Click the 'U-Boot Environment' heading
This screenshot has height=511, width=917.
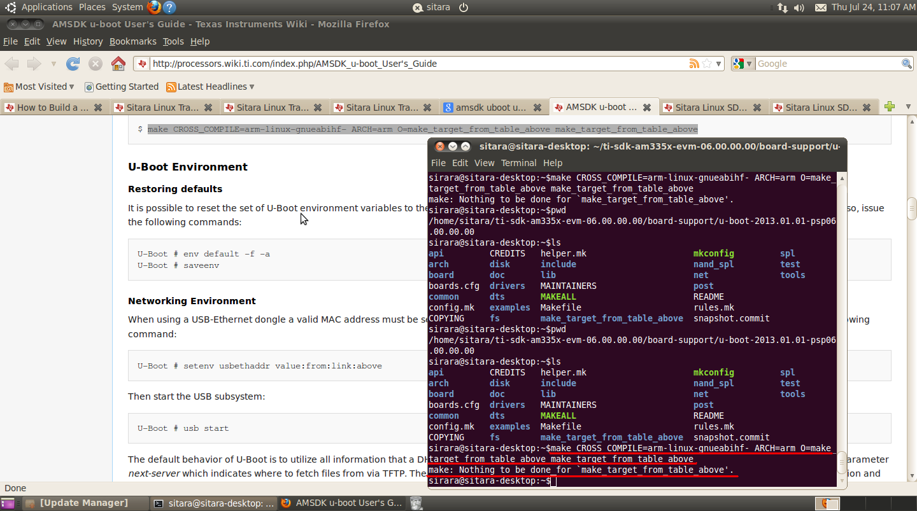pyautogui.click(x=188, y=167)
